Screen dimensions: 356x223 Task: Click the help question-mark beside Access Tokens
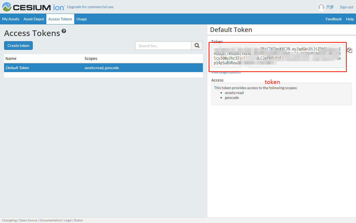point(64,31)
